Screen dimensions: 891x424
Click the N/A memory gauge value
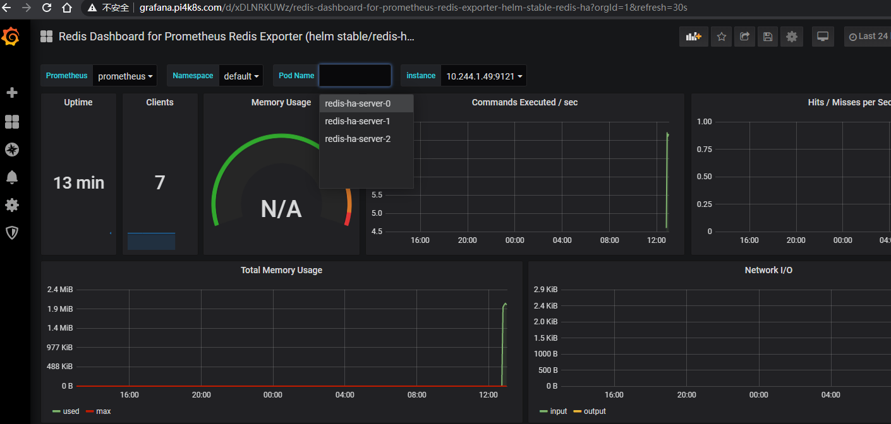pos(281,209)
